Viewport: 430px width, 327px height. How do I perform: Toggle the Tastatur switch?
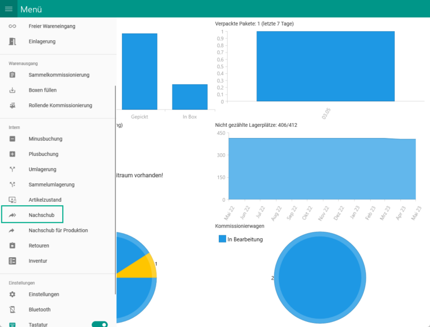100,324
